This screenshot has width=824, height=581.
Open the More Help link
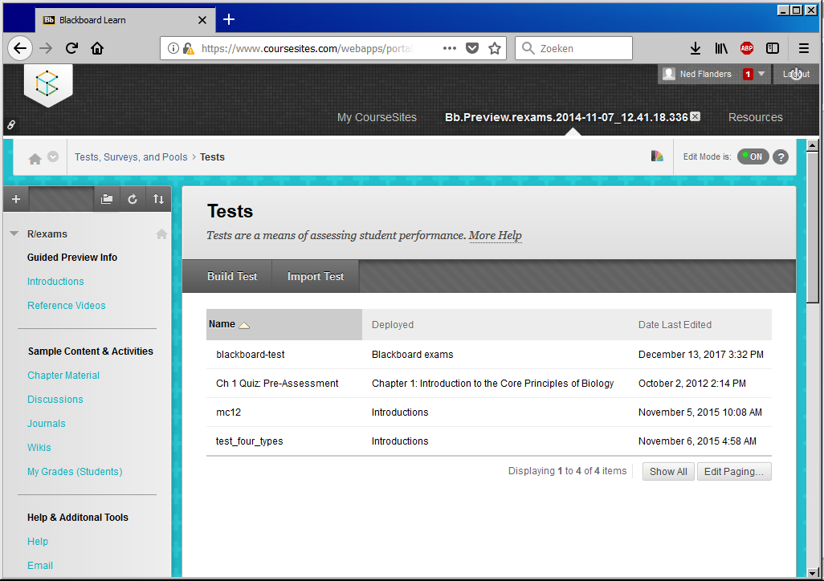[495, 235]
